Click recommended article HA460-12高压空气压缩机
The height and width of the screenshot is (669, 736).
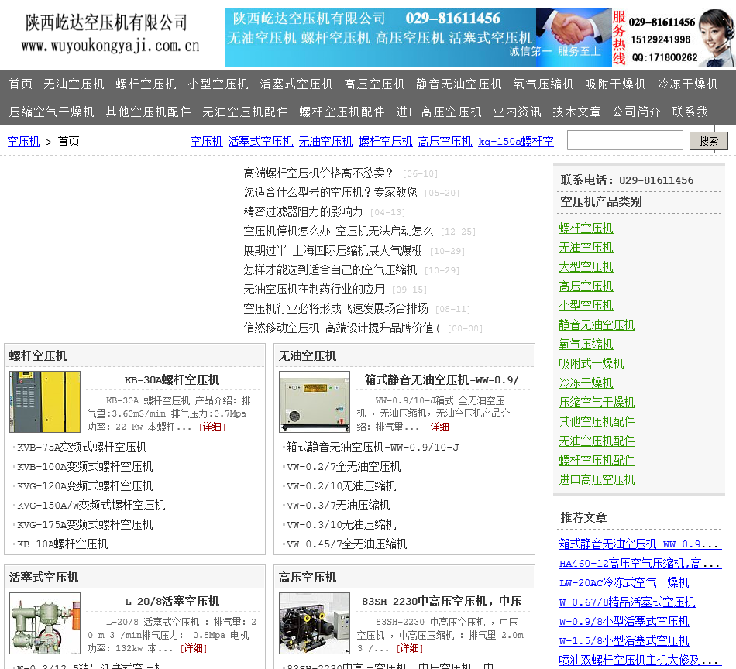point(639,563)
